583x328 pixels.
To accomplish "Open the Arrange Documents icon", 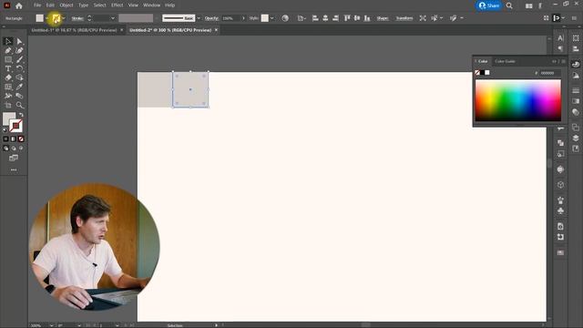I will 528,5.
